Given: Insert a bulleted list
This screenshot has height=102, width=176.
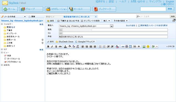Looking at the screenshot, I should coord(100,47).
